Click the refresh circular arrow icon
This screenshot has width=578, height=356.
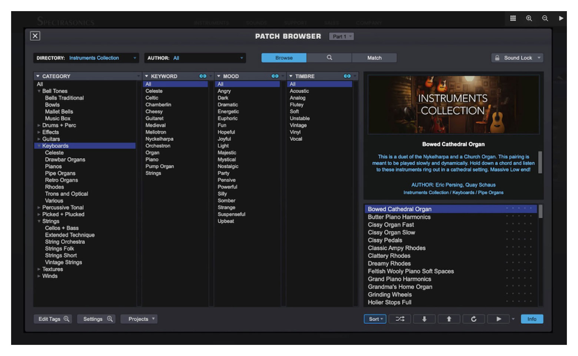tap(473, 319)
